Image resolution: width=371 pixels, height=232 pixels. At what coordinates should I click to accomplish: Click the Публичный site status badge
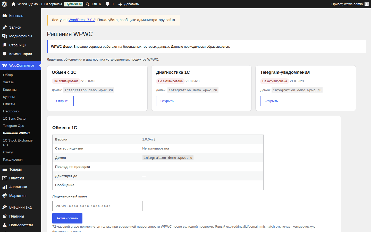pyautogui.click(x=73, y=4)
